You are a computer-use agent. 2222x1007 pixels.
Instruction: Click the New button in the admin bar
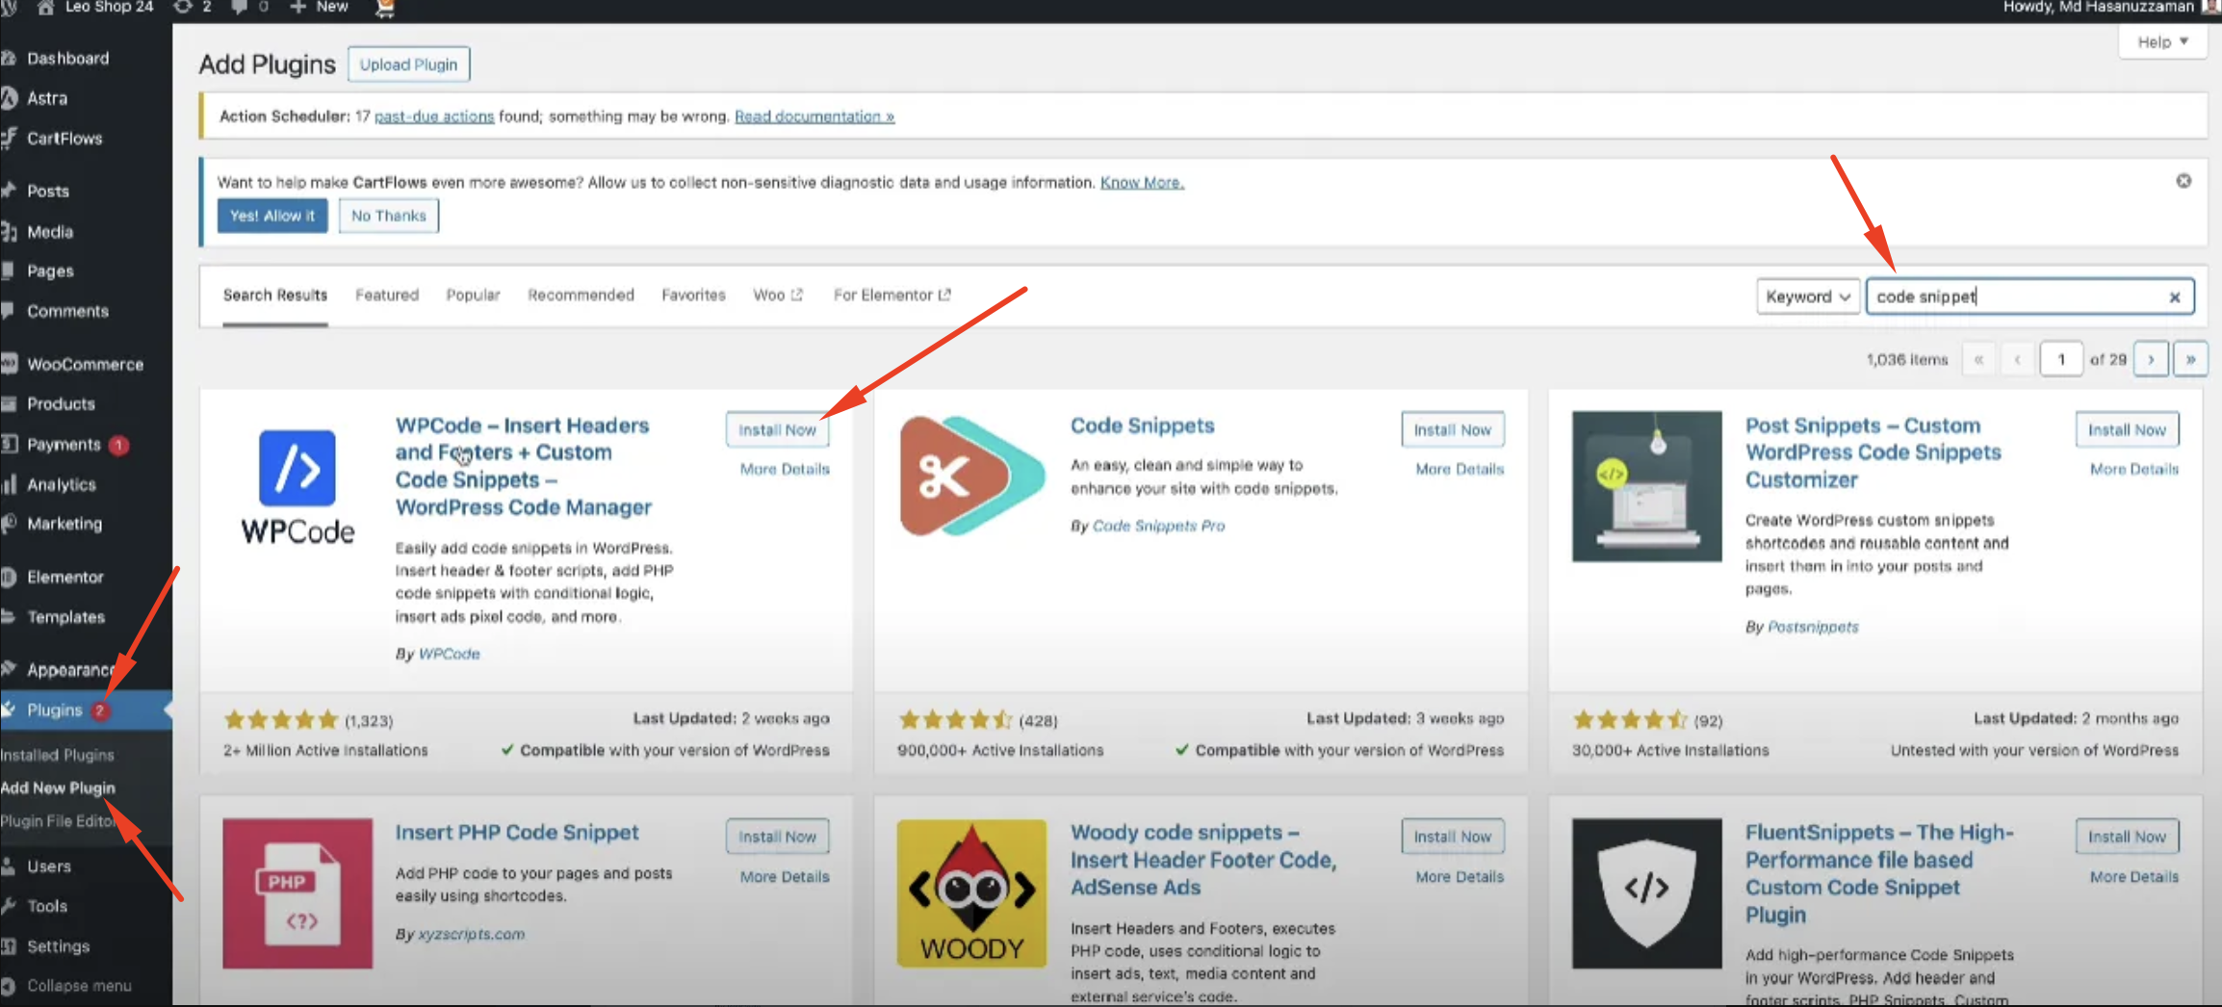[x=320, y=7]
